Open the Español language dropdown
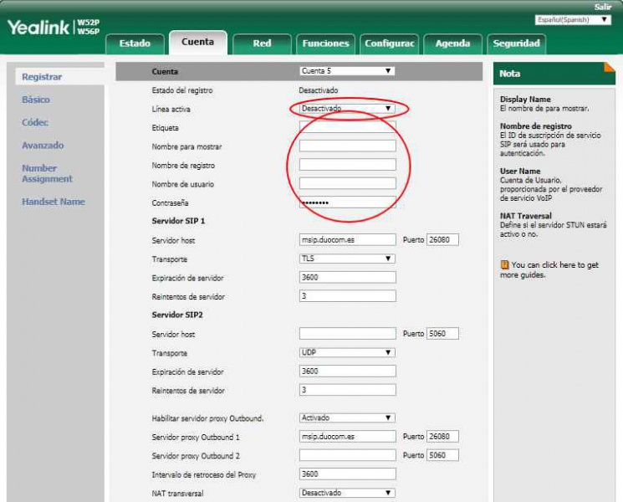The width and height of the screenshot is (623, 502). pos(572,19)
